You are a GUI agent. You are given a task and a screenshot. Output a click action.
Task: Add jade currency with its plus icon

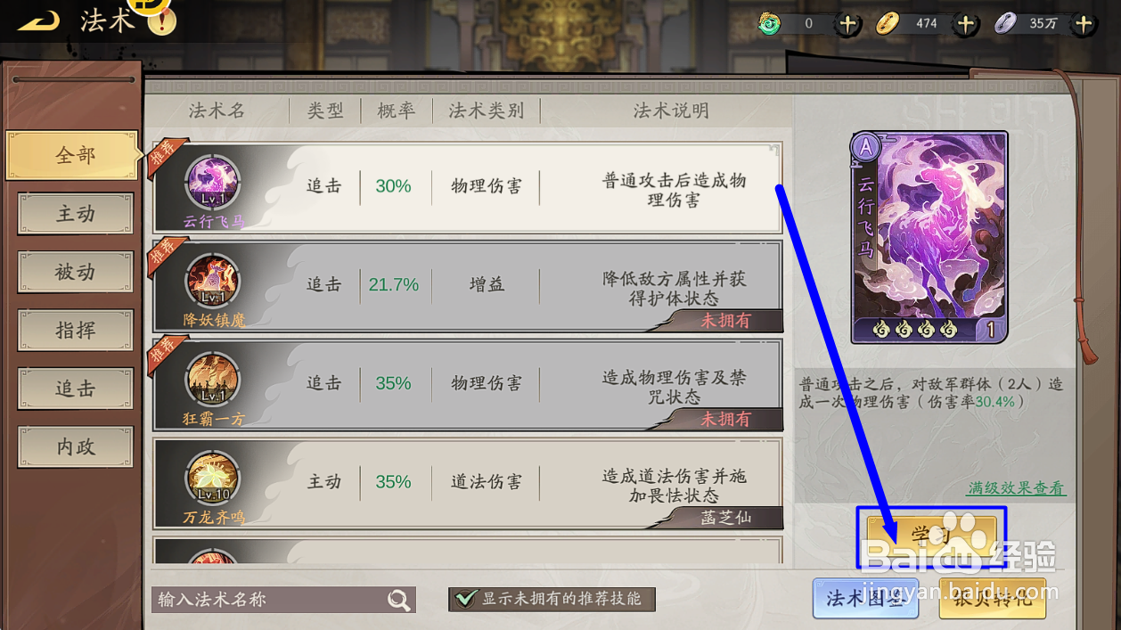[847, 24]
